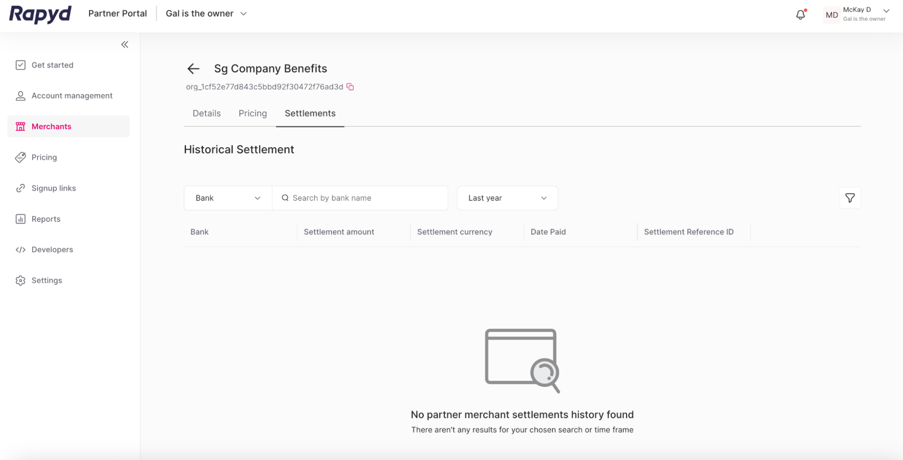Click the Account management person icon

[x=20, y=96]
